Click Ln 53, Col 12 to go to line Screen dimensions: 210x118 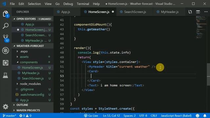point(112,116)
